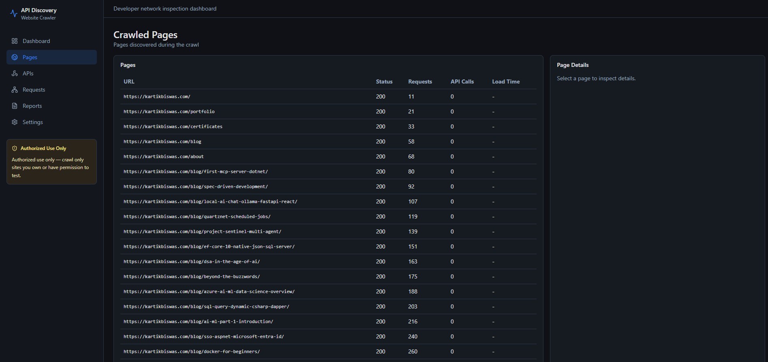Select the ai-ml-part-1-introduction URL

[198, 321]
